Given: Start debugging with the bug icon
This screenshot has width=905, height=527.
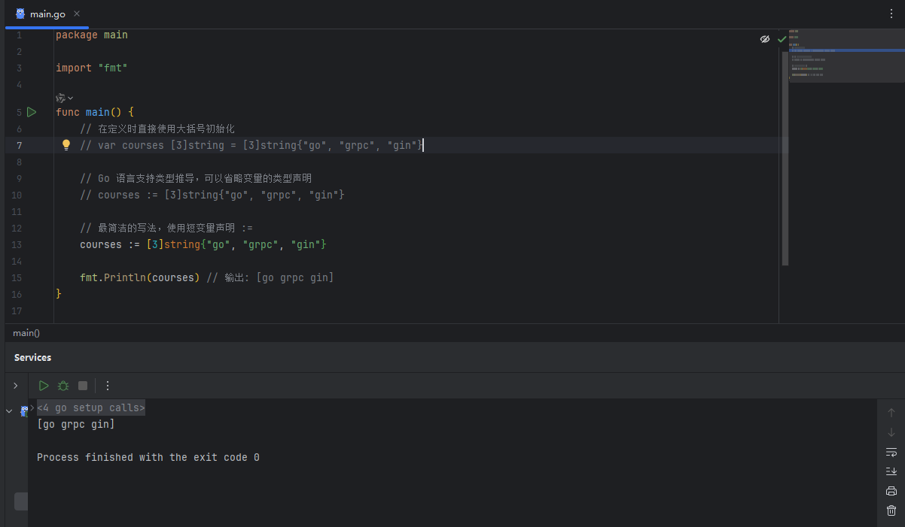Looking at the screenshot, I should coord(63,386).
